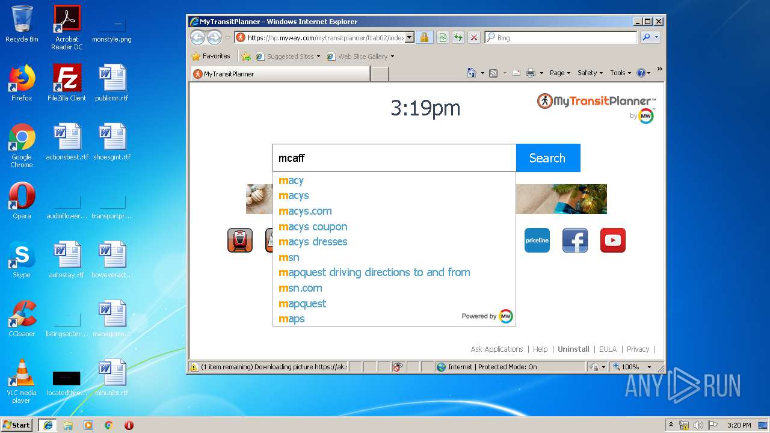770x433 pixels.
Task: Click the Acrobat Reader DC desktop icon
Action: tap(67, 28)
